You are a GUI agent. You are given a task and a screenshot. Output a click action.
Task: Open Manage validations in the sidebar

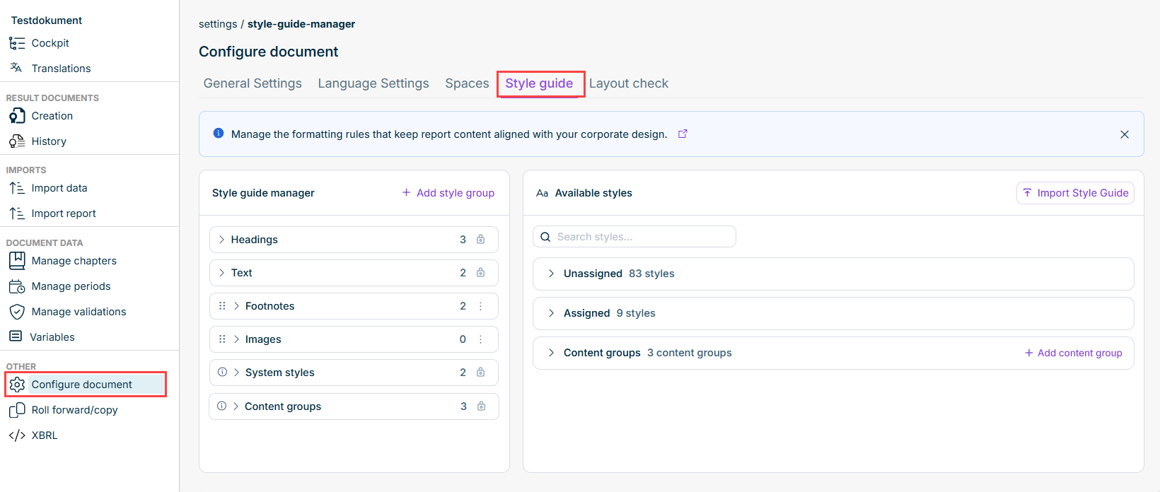79,312
